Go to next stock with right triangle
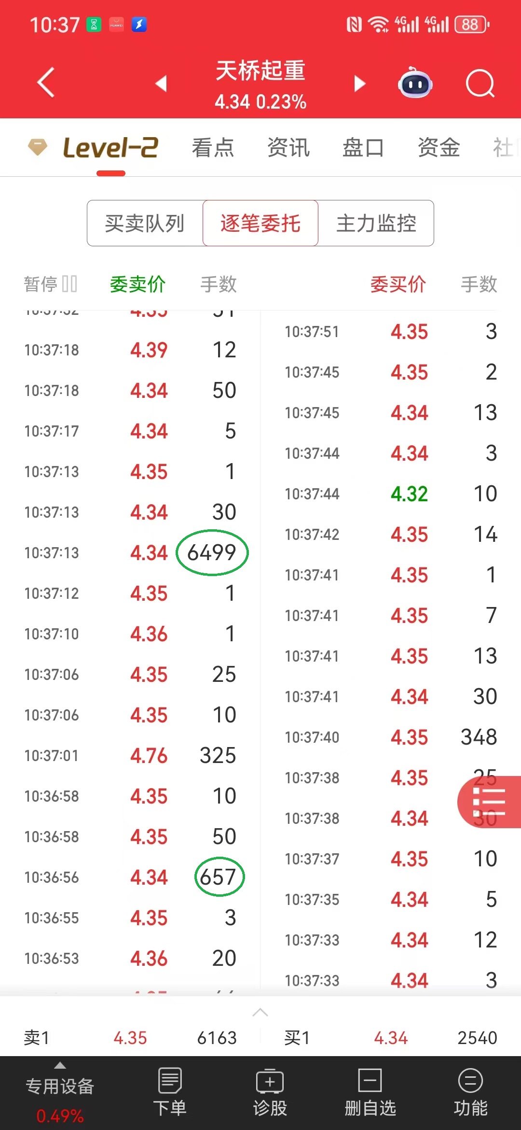The height and width of the screenshot is (1130, 521). (x=359, y=84)
